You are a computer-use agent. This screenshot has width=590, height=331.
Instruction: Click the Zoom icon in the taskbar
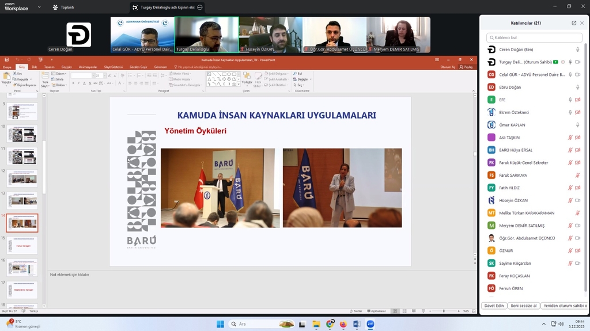click(370, 324)
